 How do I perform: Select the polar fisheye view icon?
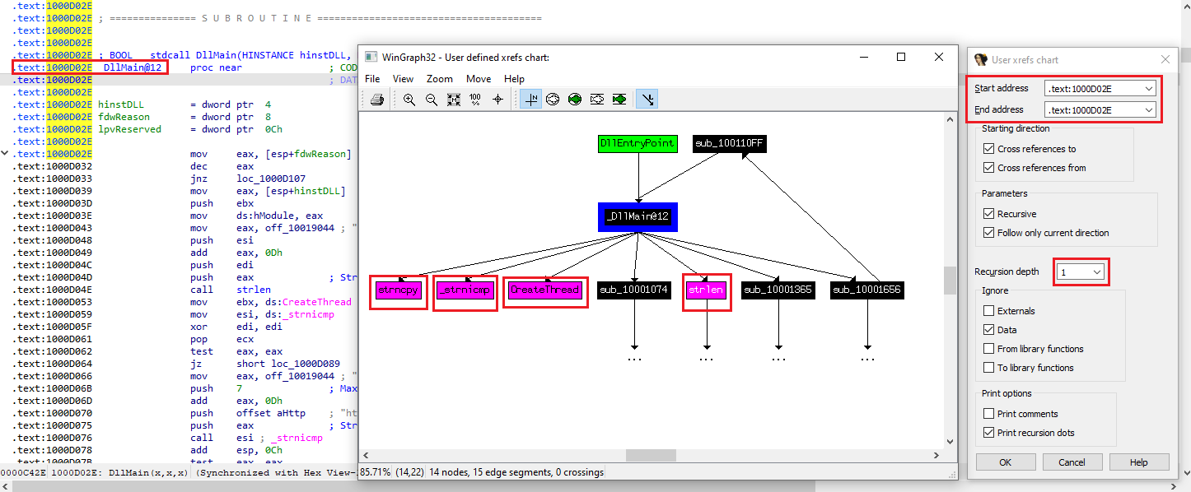pyautogui.click(x=553, y=100)
